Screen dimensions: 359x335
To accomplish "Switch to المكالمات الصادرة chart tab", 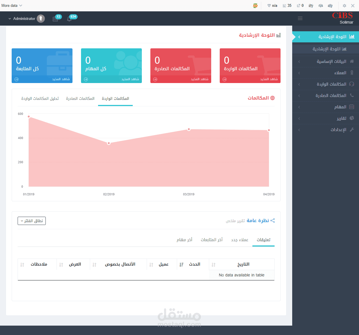I will click(x=80, y=99).
